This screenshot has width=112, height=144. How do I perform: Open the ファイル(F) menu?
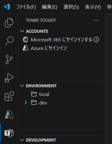point(26,7)
